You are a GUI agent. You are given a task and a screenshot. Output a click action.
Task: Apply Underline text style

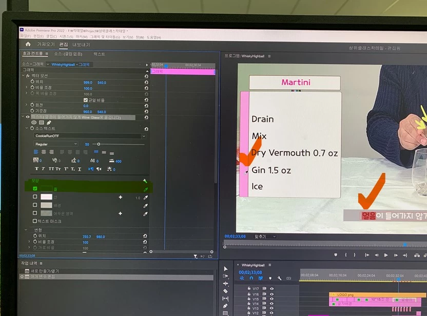click(x=80, y=169)
